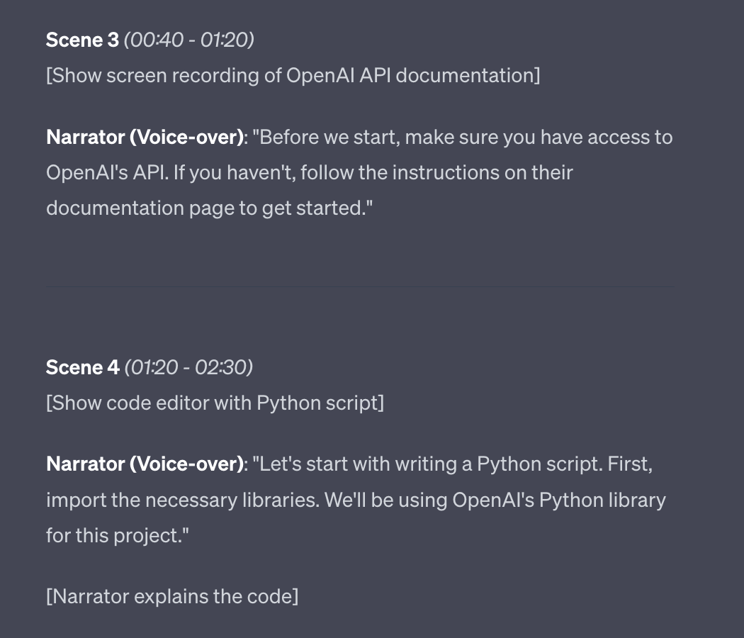This screenshot has height=638, width=744.
Task: Click the bold Scene 4 heading
Action: (x=82, y=367)
